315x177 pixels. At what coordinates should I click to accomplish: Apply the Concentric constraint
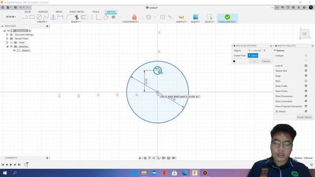click(x=149, y=17)
